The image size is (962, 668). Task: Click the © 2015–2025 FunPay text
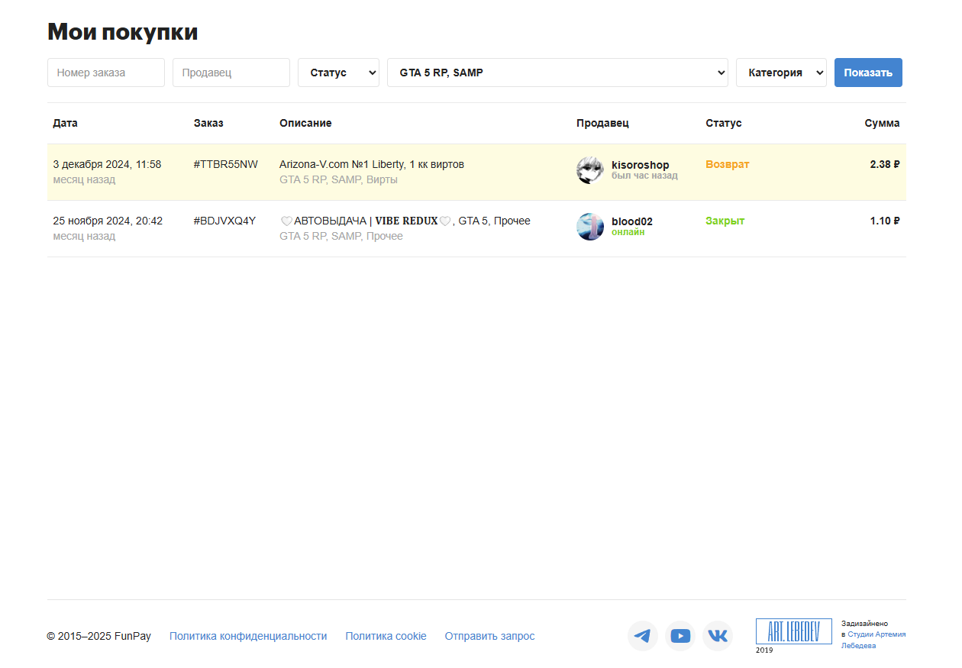(x=99, y=636)
